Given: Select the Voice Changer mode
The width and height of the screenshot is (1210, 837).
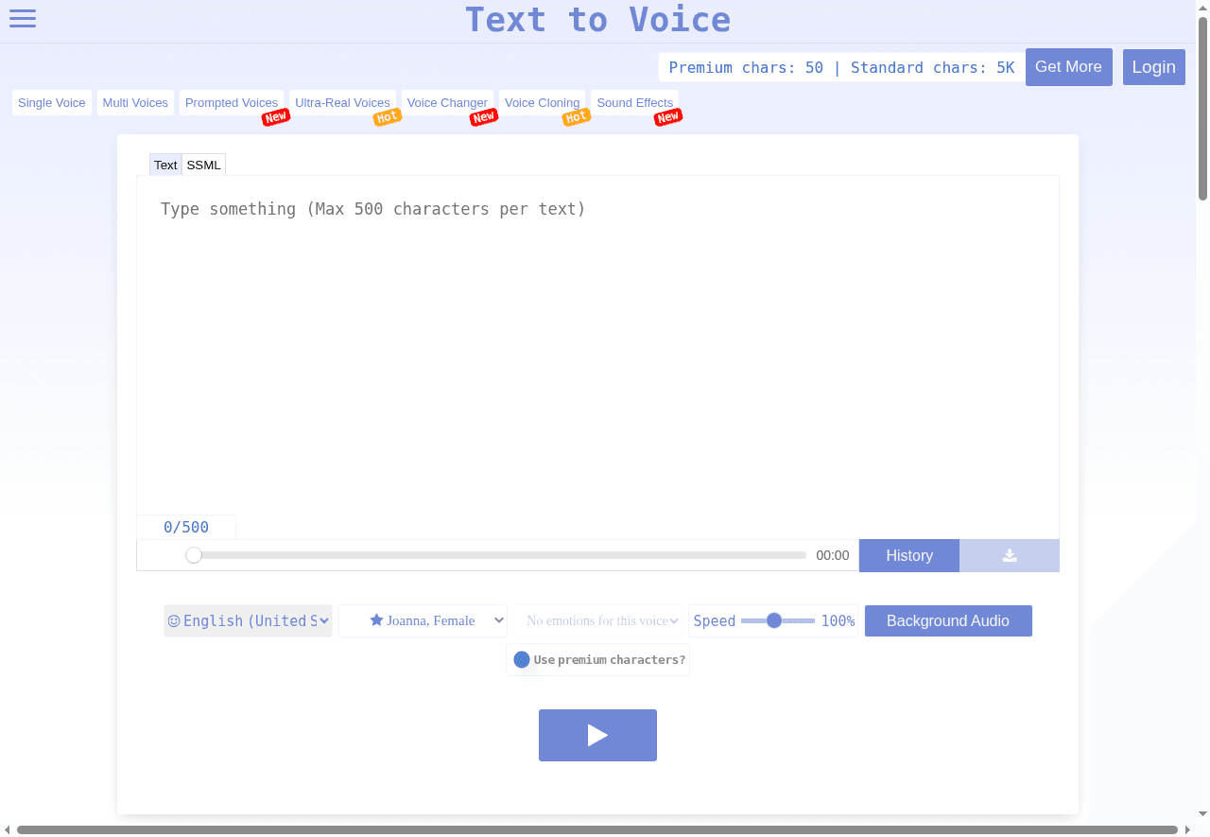Looking at the screenshot, I should coord(447,102).
